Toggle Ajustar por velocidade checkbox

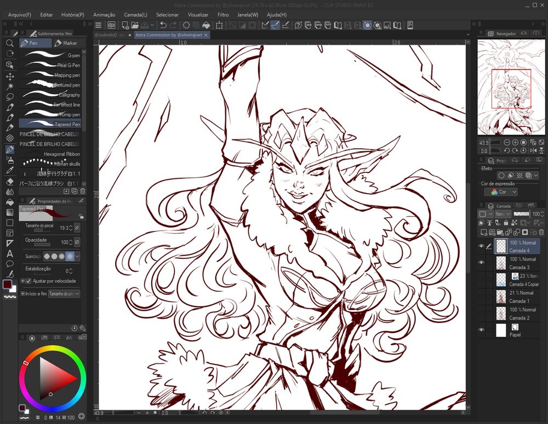coord(28,281)
